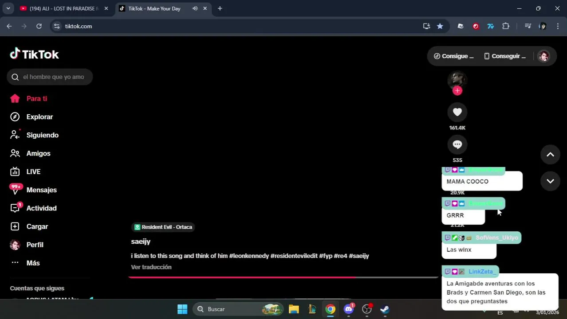Open Steam from the taskbar
This screenshot has width=567, height=319.
[385, 309]
